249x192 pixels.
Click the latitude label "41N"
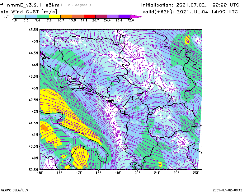pyautogui.click(x=35, y=135)
